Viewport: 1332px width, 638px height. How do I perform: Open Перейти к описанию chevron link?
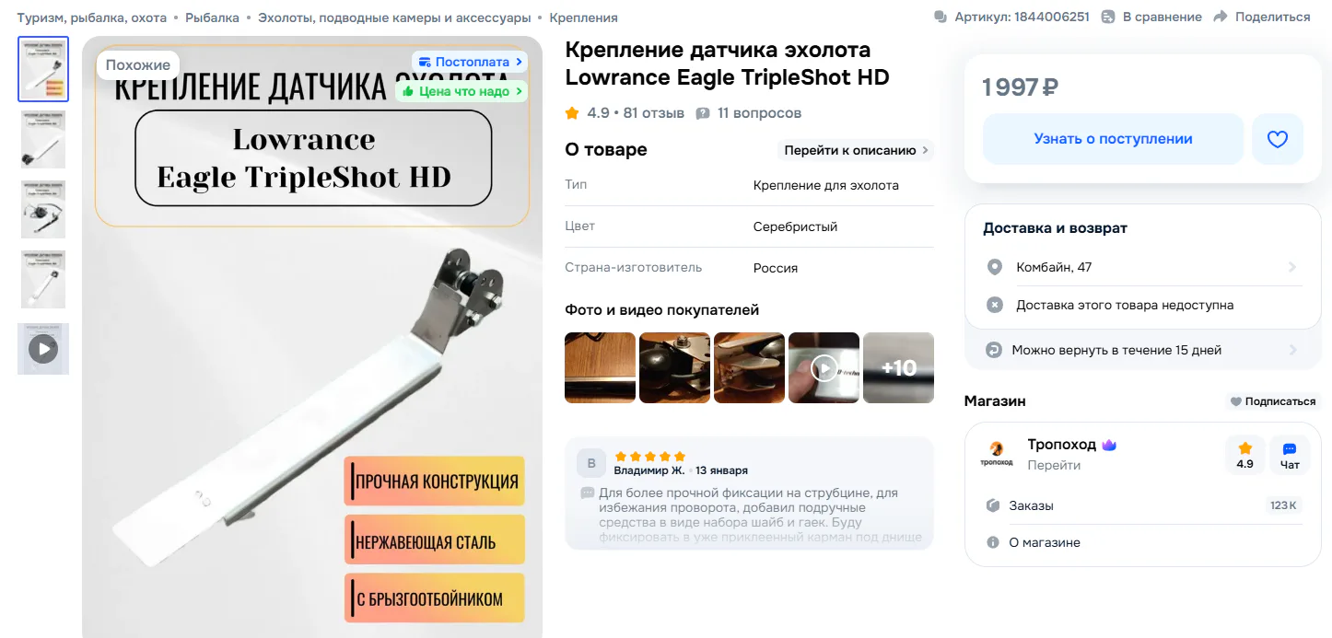tap(857, 150)
